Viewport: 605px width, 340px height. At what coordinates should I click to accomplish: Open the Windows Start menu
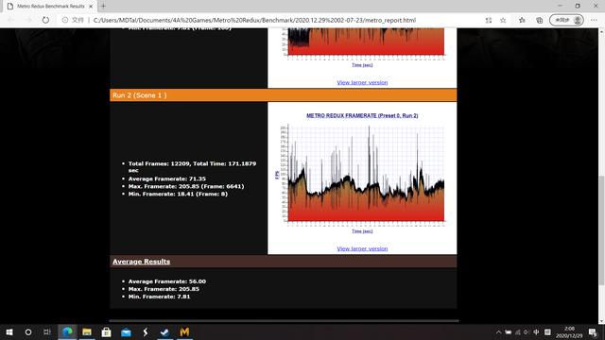coord(9,331)
